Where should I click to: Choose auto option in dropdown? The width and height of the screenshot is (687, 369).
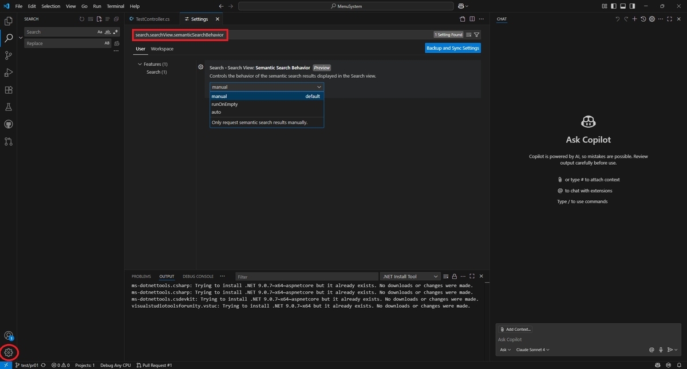coord(267,112)
